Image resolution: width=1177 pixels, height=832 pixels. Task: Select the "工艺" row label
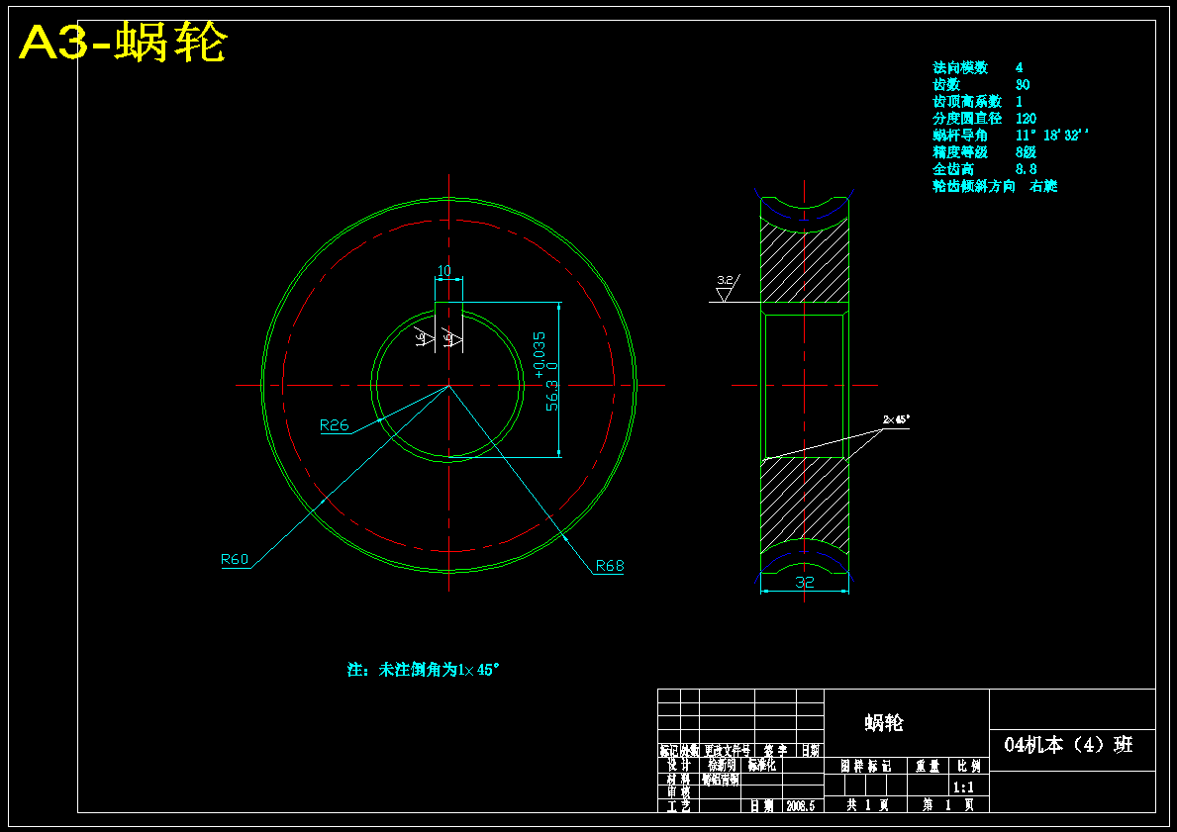pos(678,805)
